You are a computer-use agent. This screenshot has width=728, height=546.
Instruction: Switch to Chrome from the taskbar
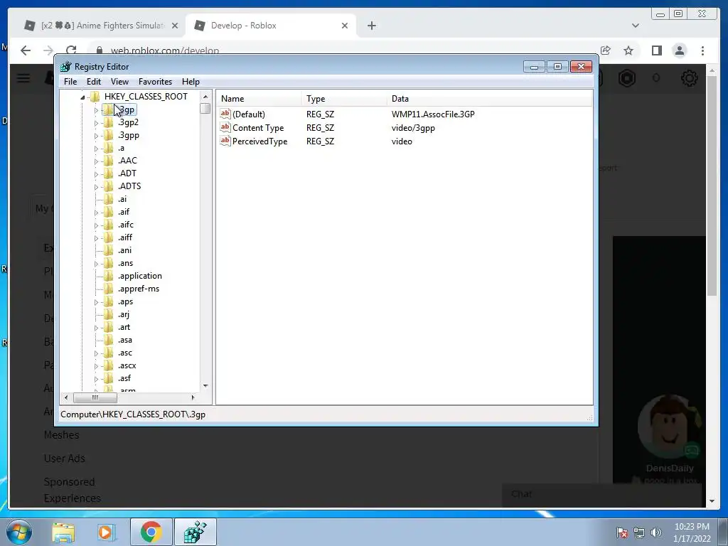pos(151,532)
